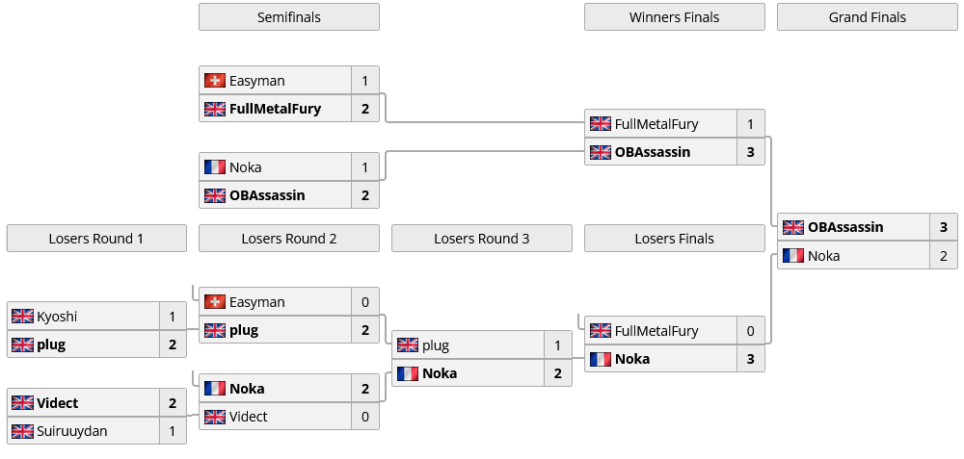Open OBAssassin's name in Winners Finals

(x=653, y=152)
